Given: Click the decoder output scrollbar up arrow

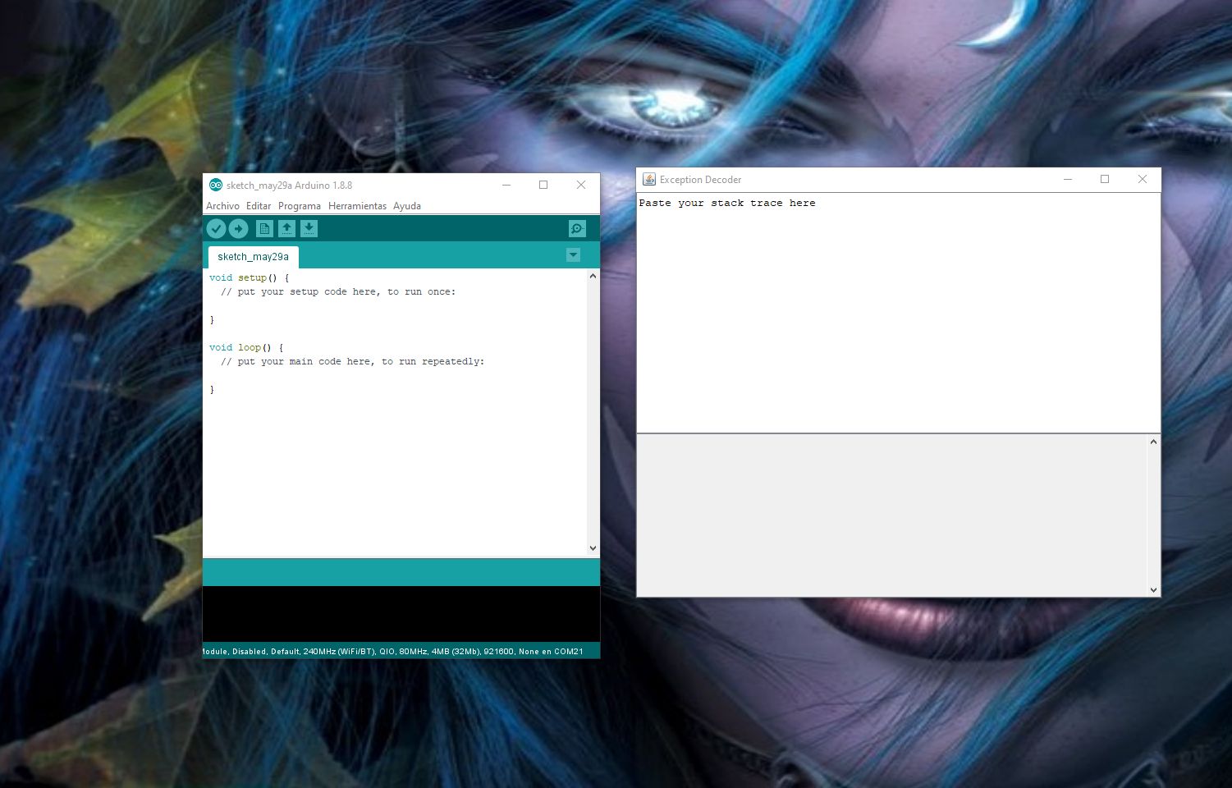Looking at the screenshot, I should coord(1153,441).
